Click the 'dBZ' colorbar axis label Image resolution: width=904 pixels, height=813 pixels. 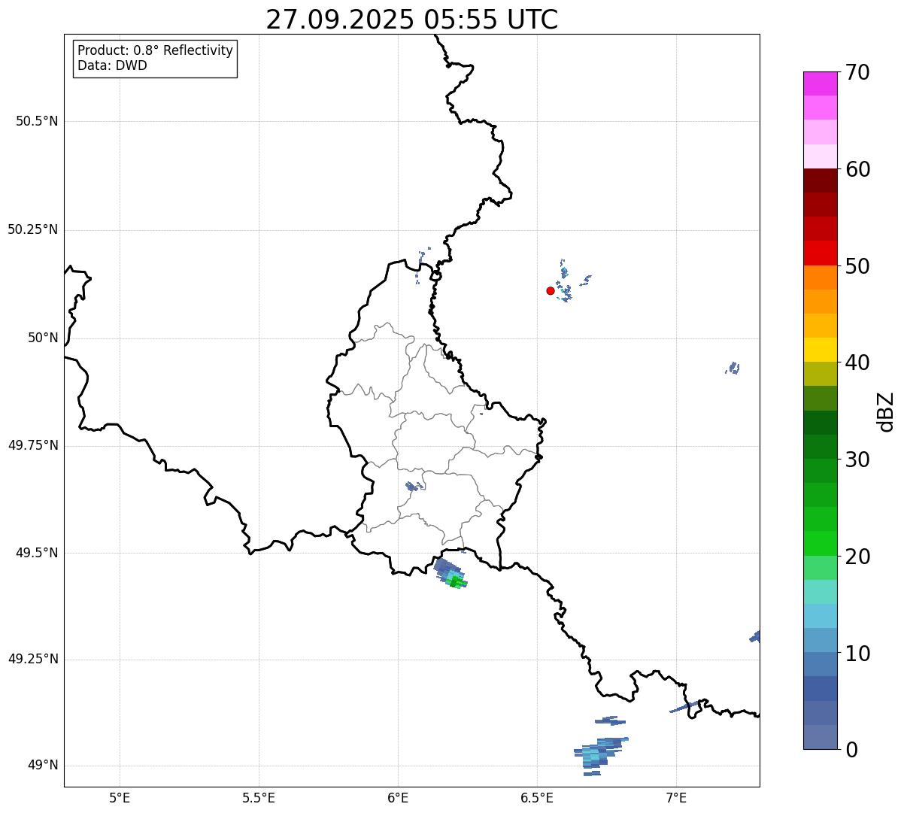(886, 411)
